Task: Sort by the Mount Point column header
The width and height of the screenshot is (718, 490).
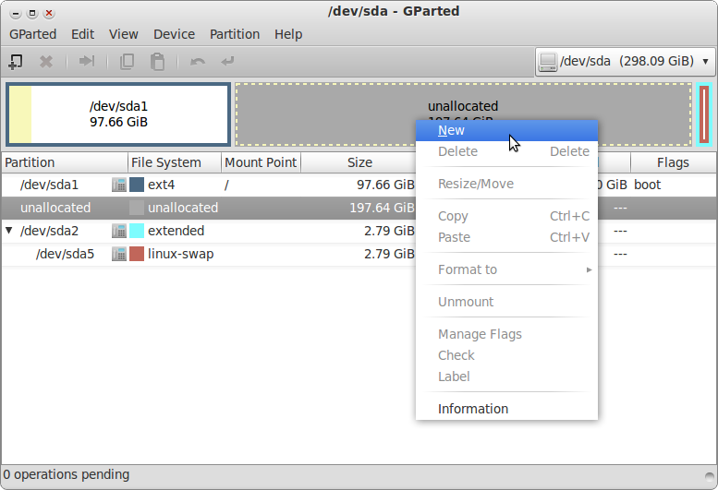Action: (x=261, y=162)
